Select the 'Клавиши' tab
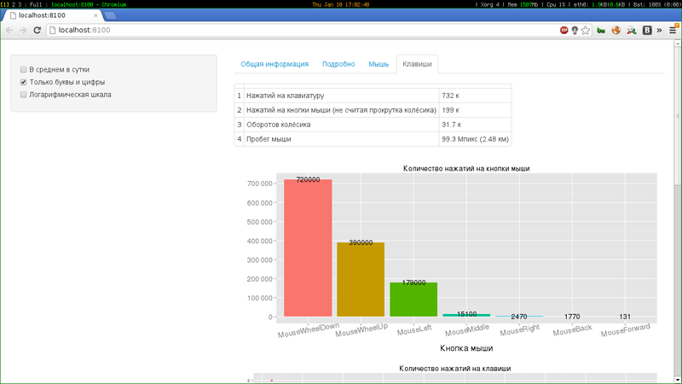The image size is (682, 384). 417,64
